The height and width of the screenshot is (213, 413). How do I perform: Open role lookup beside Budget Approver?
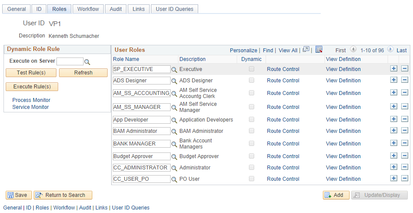pyautogui.click(x=174, y=157)
